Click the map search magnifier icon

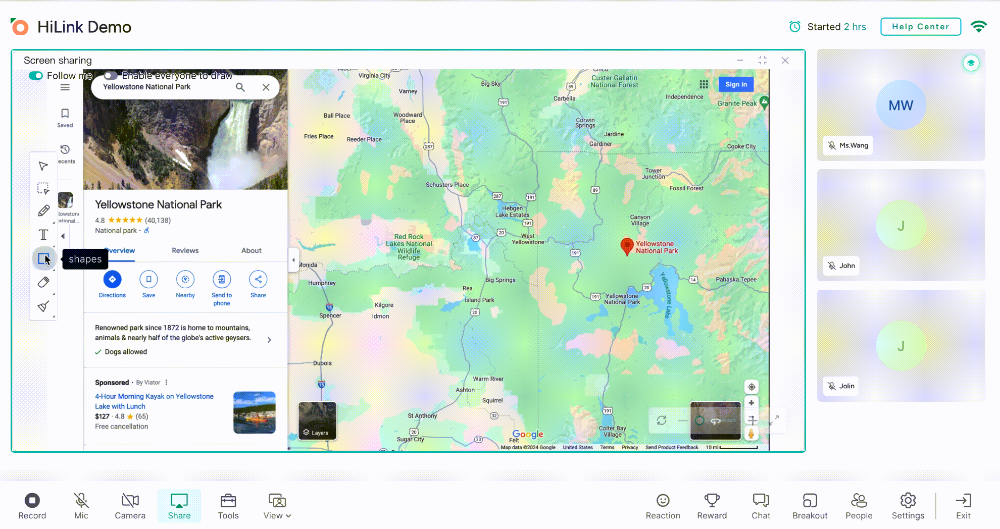click(240, 87)
